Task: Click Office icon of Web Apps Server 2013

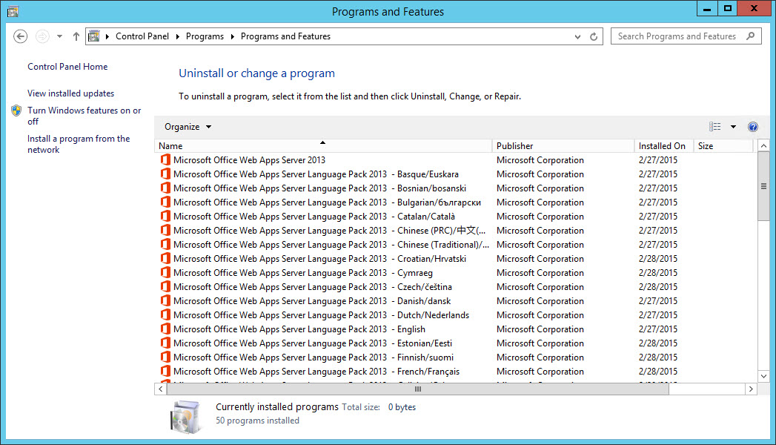Action: 165,159
